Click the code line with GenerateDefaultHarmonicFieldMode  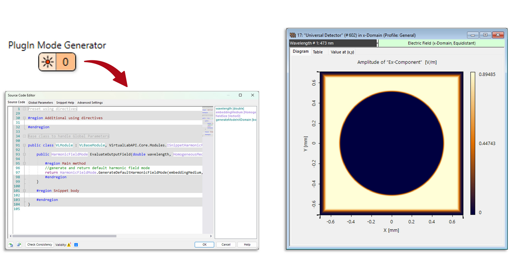click(x=124, y=173)
